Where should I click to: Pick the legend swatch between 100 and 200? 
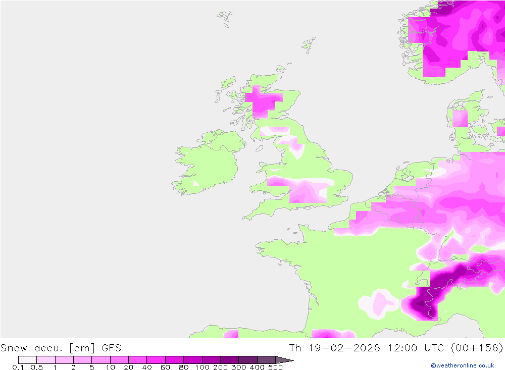211,360
